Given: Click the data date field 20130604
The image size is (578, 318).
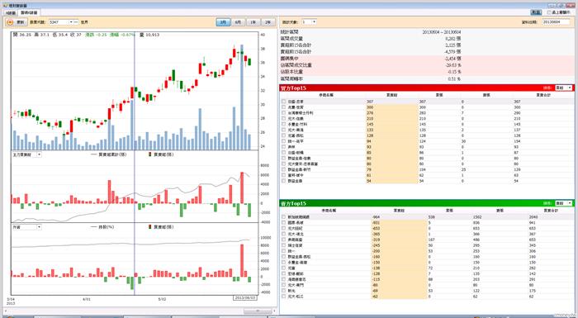Looking at the screenshot, I should coord(557,22).
